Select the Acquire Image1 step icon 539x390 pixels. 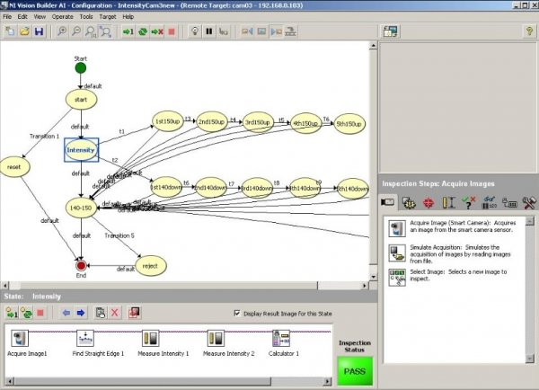tap(22, 339)
